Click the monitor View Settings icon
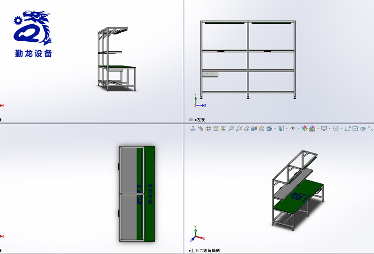 click(324, 128)
